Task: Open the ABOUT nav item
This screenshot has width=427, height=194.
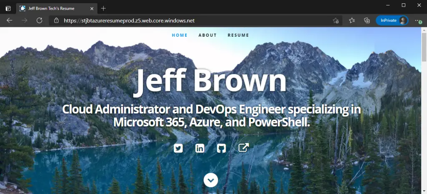Action: coord(208,35)
